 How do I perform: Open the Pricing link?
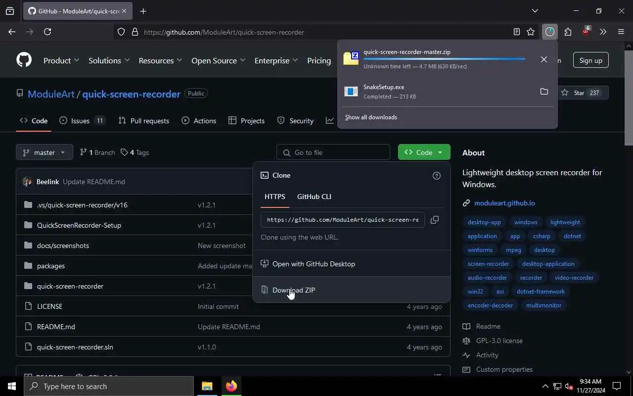319,60
